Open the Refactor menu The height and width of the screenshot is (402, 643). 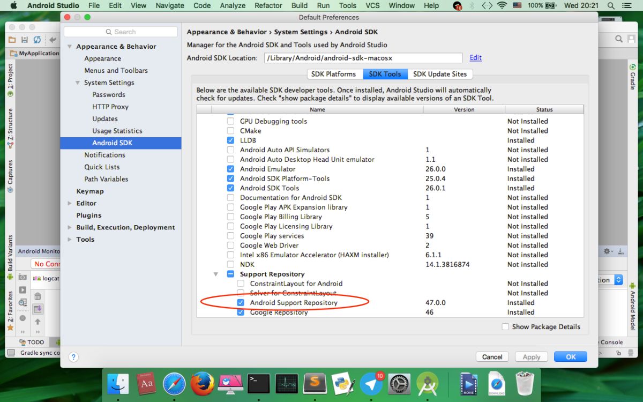pyautogui.click(x=268, y=5)
